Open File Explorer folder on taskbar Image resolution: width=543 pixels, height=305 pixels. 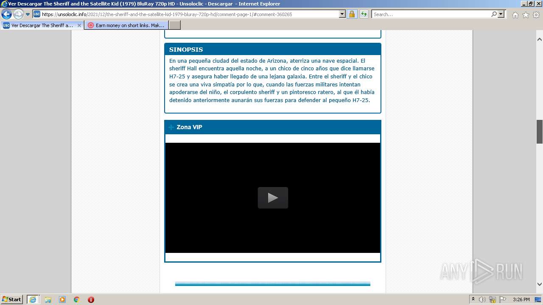[x=48, y=299]
